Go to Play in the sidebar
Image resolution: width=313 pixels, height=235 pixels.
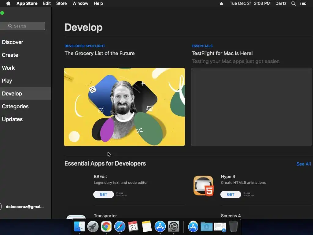26,81
